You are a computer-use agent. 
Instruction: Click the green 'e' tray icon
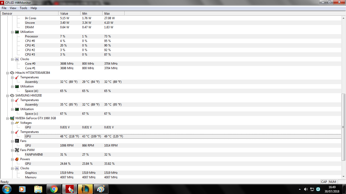pyautogui.click(x=318, y=189)
